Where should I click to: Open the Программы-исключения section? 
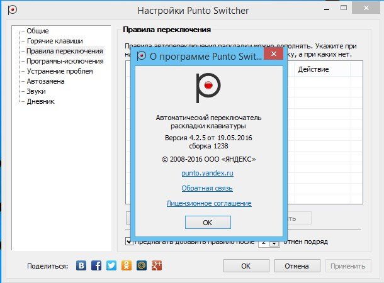tap(65, 61)
